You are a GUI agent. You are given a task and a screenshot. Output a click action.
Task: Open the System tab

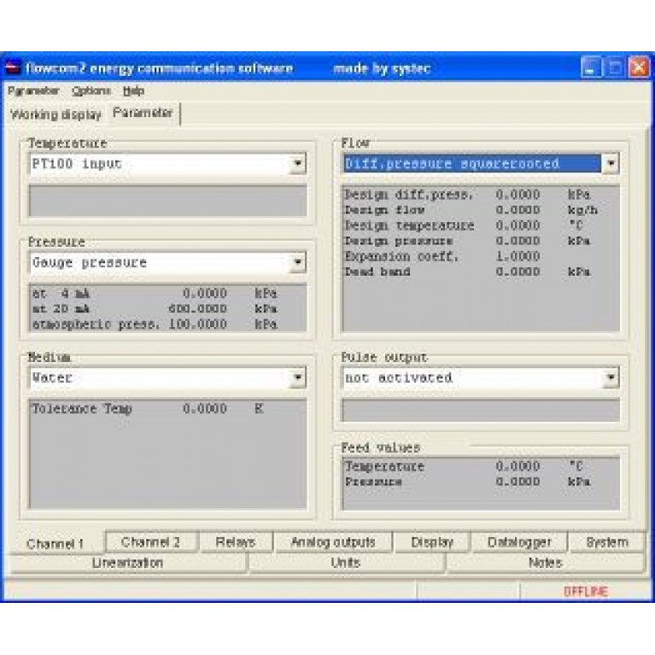point(606,541)
